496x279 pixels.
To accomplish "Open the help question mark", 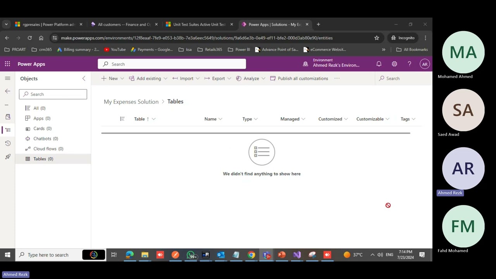I will (409, 64).
